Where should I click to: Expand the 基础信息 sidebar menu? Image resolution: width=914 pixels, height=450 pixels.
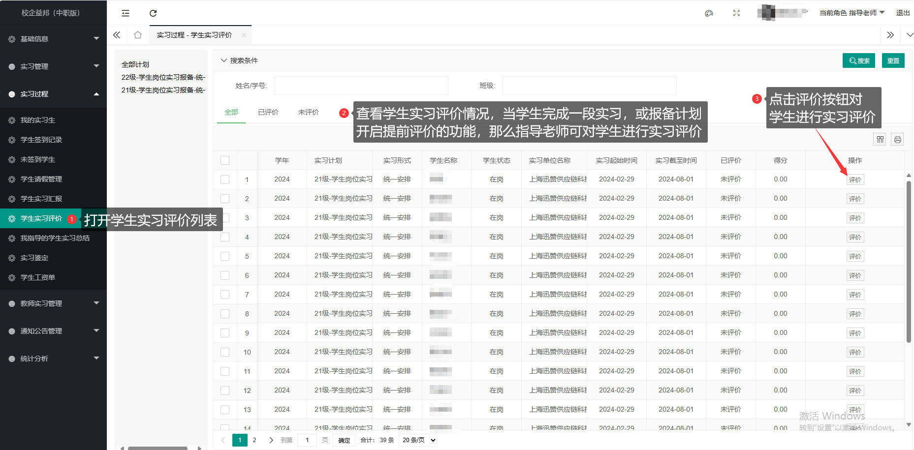click(x=53, y=39)
